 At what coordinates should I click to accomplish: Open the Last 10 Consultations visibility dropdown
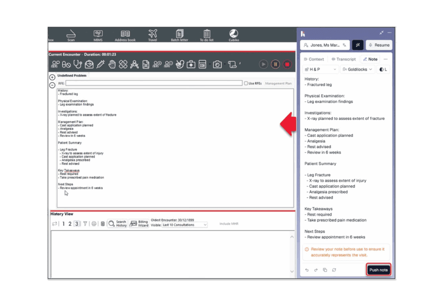[185, 225]
